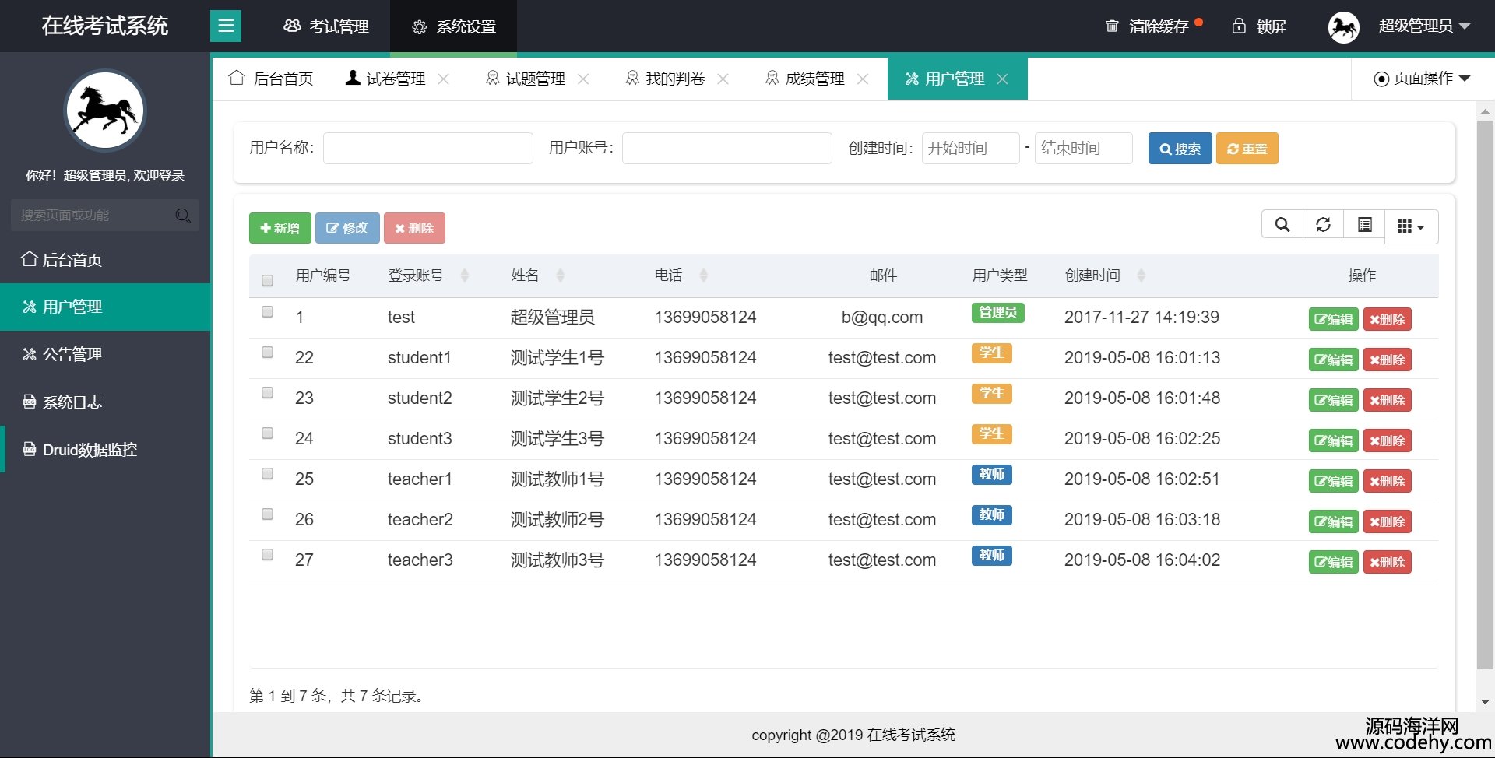Click the 在线考试系统 logo title

click(x=105, y=26)
